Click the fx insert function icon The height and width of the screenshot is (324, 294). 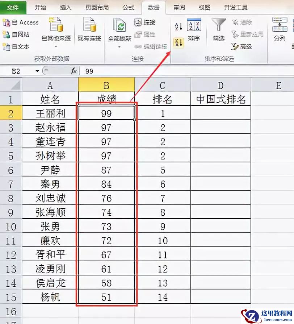click(74, 71)
